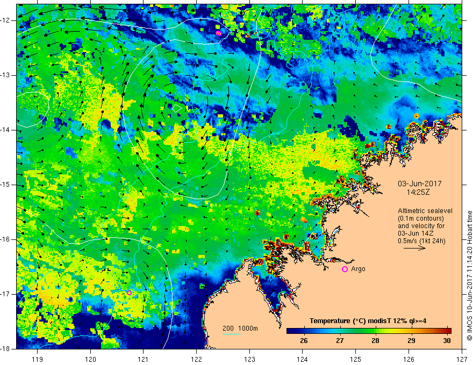Click the "Altimetric sealevel" text line
473x365 pixels.
(x=425, y=211)
